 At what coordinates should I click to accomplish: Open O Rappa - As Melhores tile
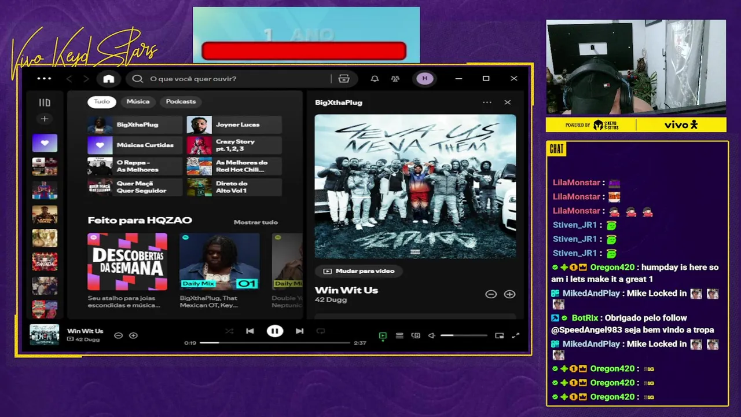135,166
